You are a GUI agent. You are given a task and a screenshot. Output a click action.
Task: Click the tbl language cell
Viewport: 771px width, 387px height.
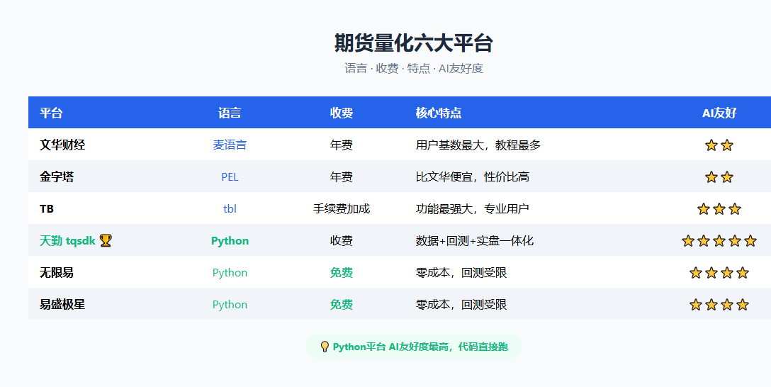pos(230,209)
